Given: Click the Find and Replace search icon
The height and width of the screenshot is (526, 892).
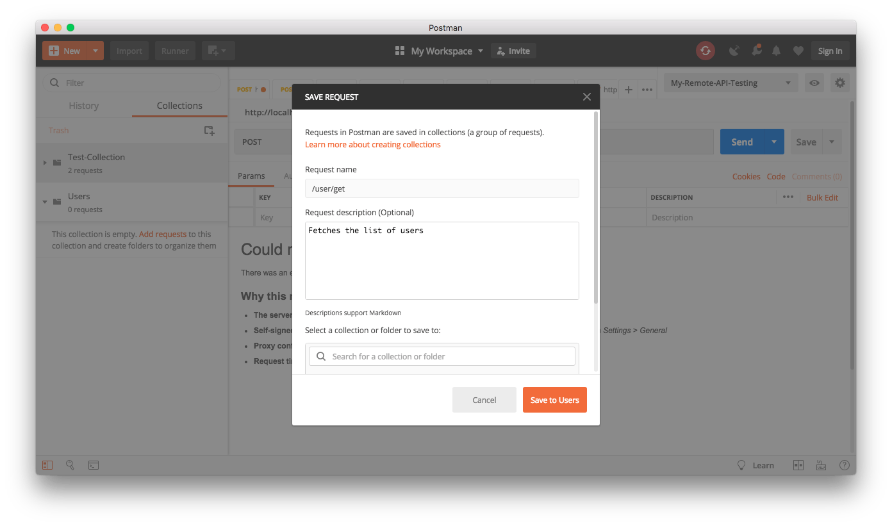Looking at the screenshot, I should [x=70, y=465].
